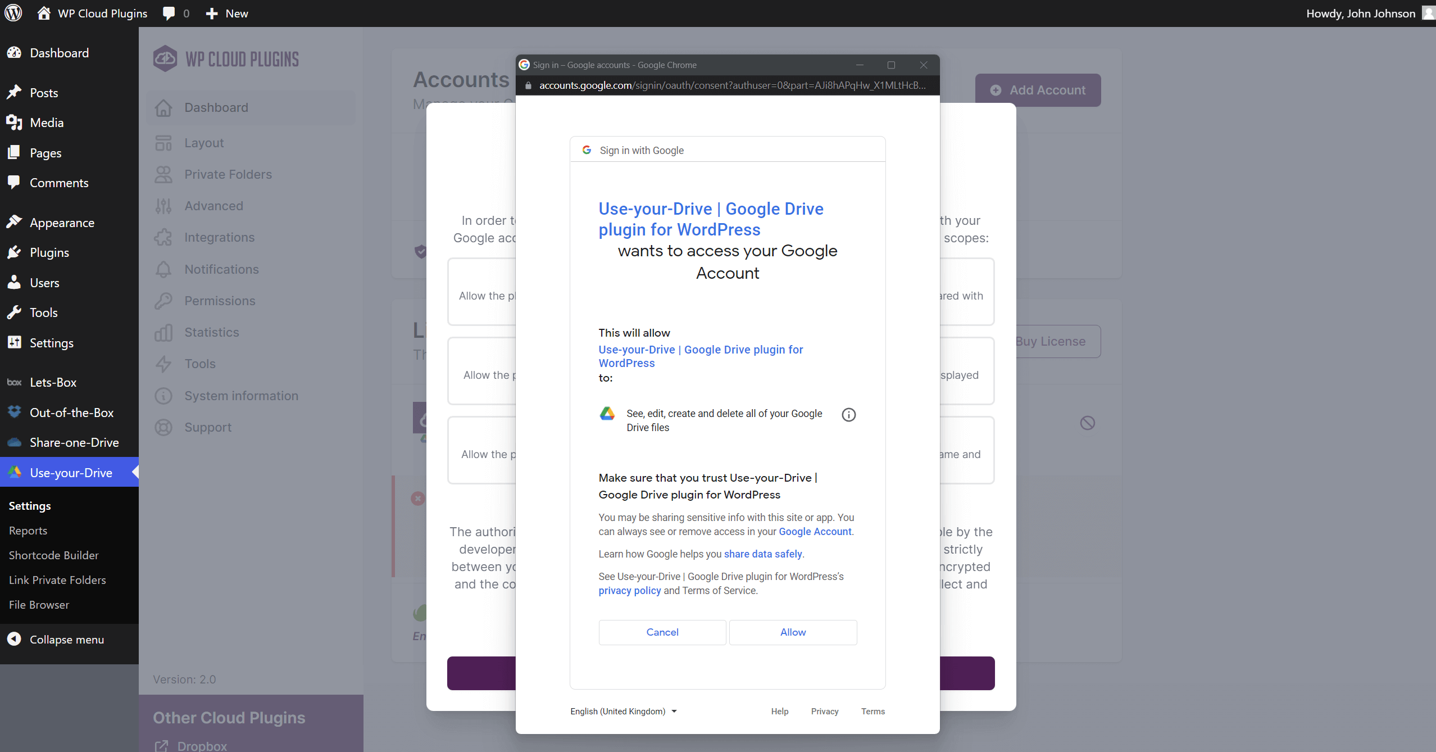1436x752 pixels.
Task: Open Private Folders settings tab
Action: point(228,174)
